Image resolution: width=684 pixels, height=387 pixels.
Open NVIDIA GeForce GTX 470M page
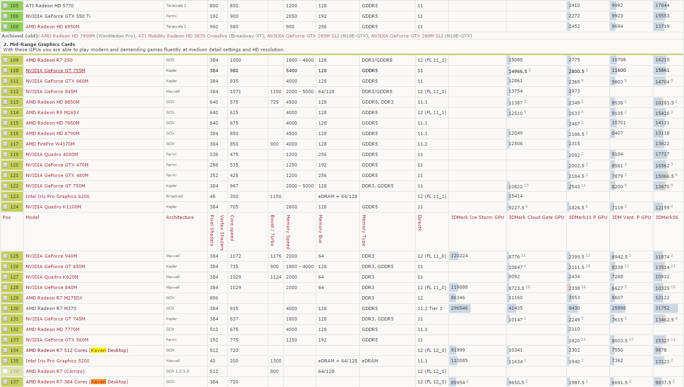click(x=57, y=165)
